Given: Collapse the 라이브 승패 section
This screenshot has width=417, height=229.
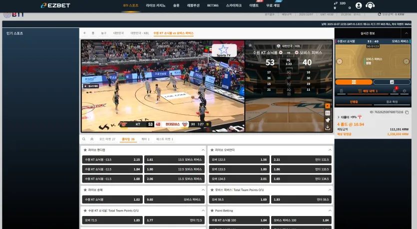Looking at the screenshot, I should point(203,190).
